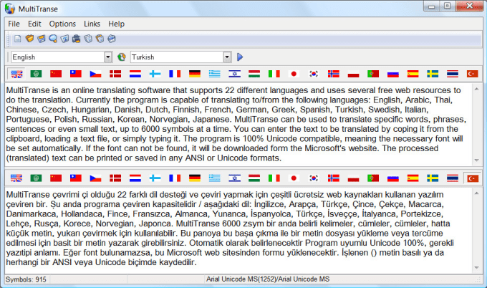Click the Symbols: 915 status bar entry
The height and width of the screenshot is (288, 487).
pyautogui.click(x=26, y=279)
